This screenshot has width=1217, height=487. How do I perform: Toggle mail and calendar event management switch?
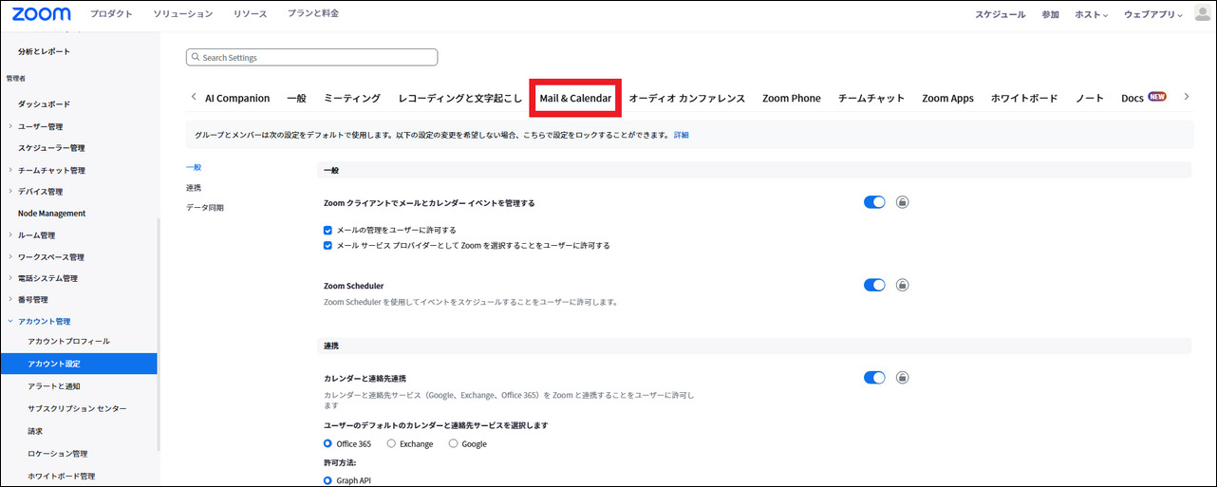(874, 202)
